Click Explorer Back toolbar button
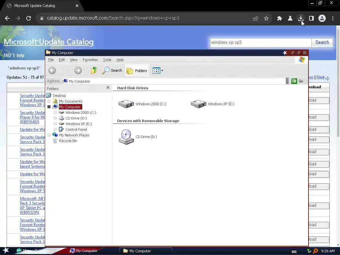340x255 pixels. [x=52, y=70]
